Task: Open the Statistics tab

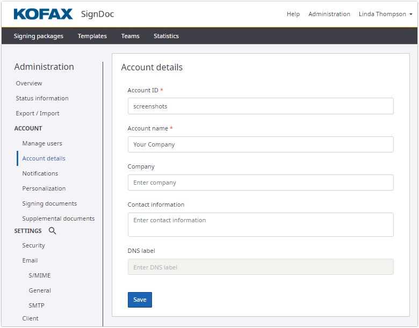Action: point(166,36)
